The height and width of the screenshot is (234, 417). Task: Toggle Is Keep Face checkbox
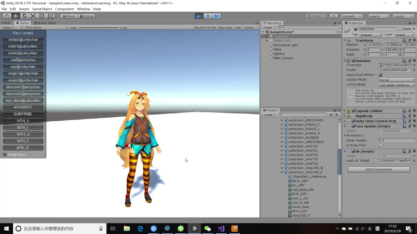pyautogui.click(x=381, y=145)
